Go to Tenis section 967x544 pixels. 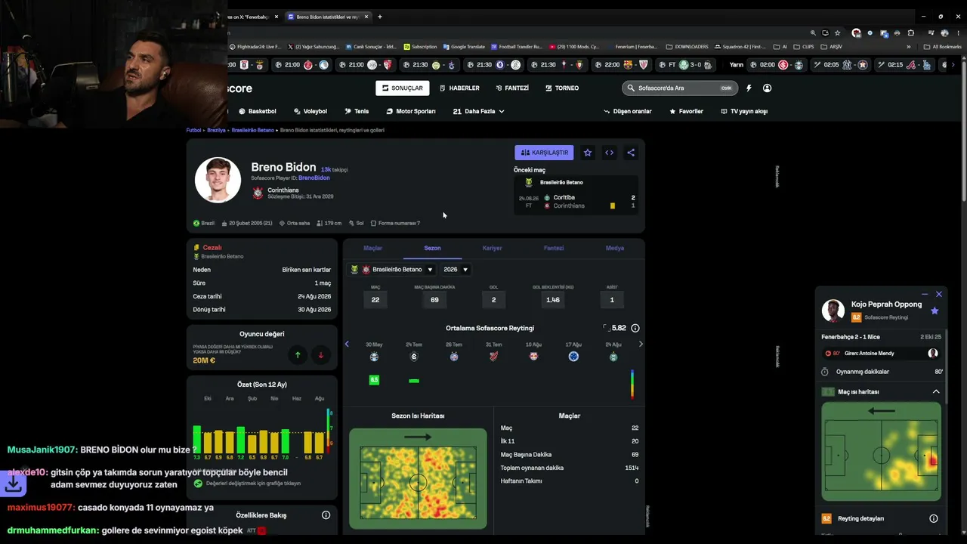(357, 111)
